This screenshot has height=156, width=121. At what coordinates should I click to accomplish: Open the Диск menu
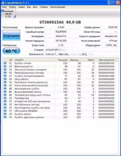(x=35, y=7)
